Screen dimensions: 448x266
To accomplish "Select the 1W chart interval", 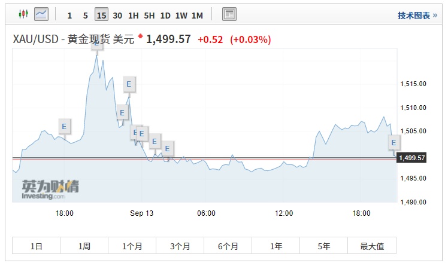I will 181,15.
